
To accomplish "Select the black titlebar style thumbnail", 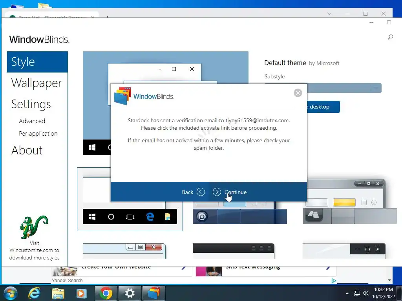I will coord(233,251).
